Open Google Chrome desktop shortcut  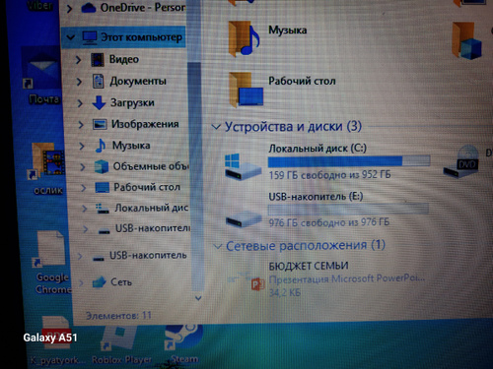[x=52, y=263]
